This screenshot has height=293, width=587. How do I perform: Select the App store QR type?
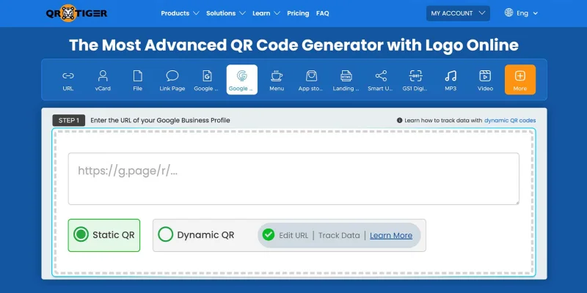click(x=311, y=80)
